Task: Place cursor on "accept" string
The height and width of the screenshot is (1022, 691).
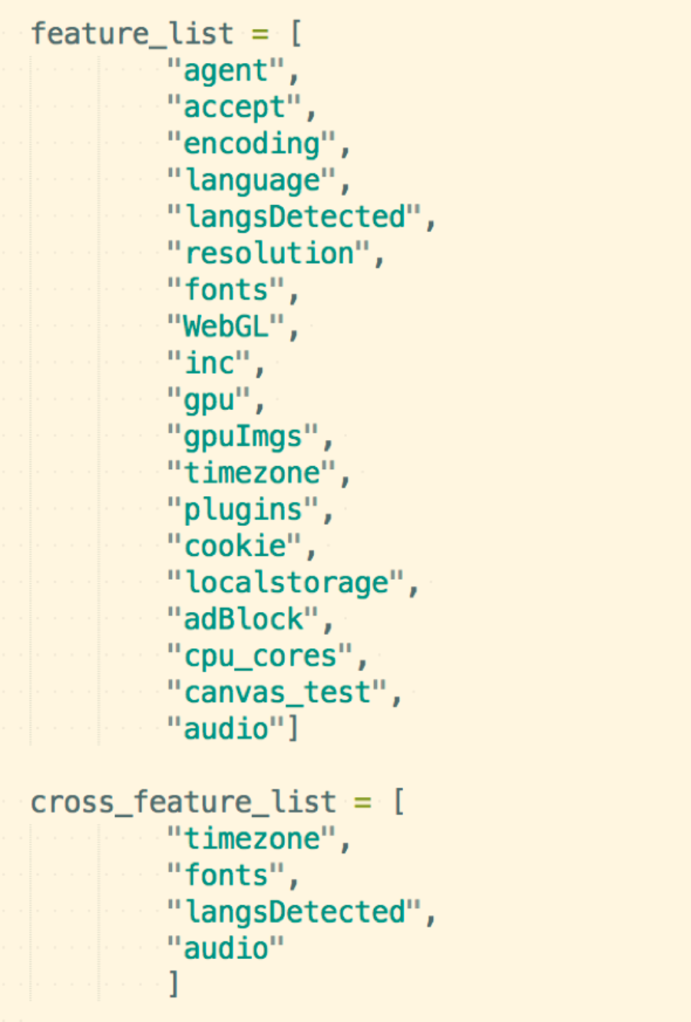Action: [x=235, y=107]
